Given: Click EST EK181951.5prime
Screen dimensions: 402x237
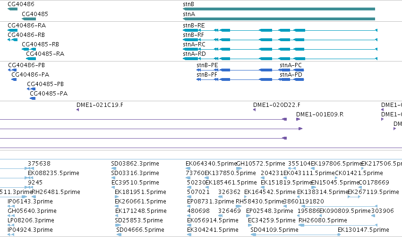Looking at the screenshot, I should coord(140,192).
